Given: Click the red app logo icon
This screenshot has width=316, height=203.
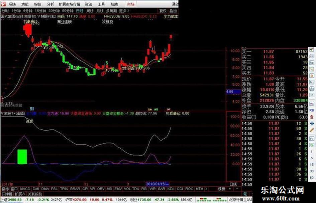Looking at the screenshot, I should click(x=4, y=4).
